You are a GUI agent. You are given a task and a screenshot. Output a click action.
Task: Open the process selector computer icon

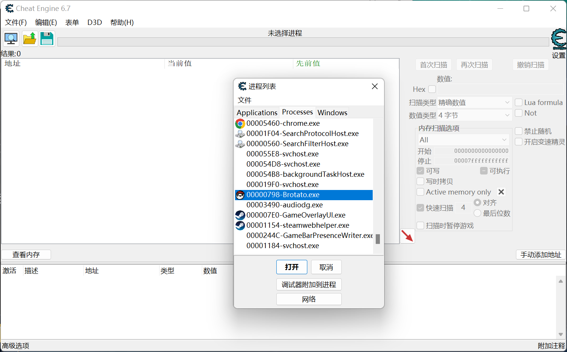(x=11, y=39)
